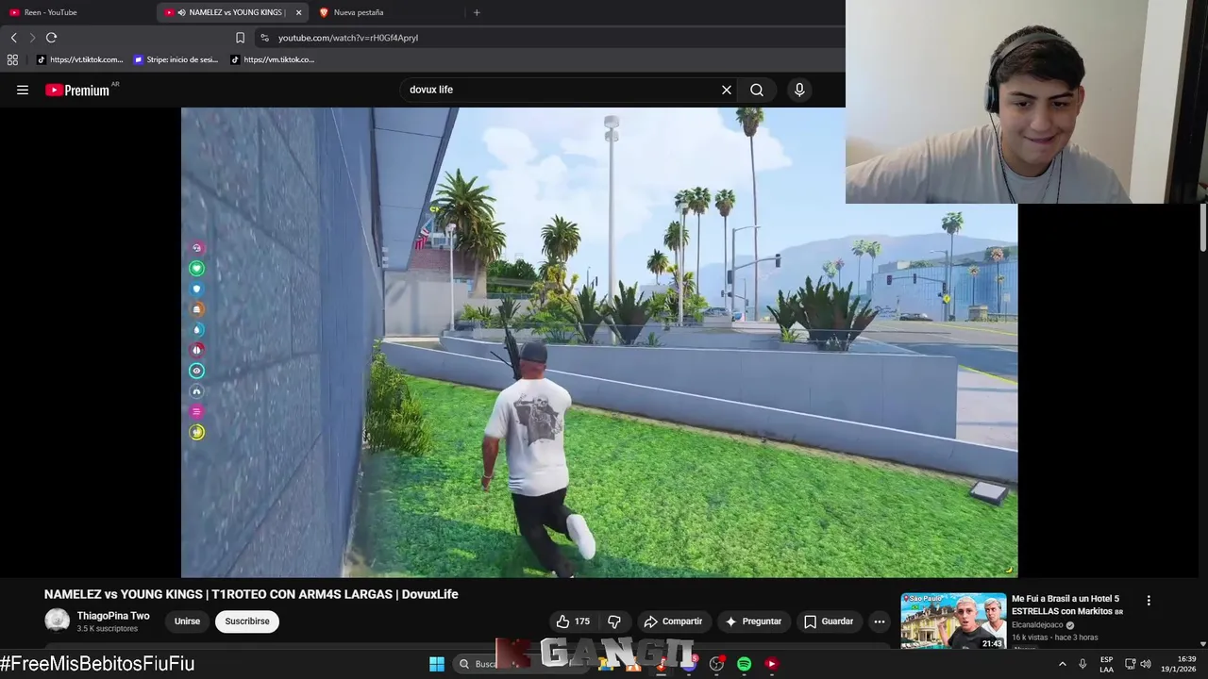Save the video with Guardar
1208x679 pixels.
click(829, 621)
